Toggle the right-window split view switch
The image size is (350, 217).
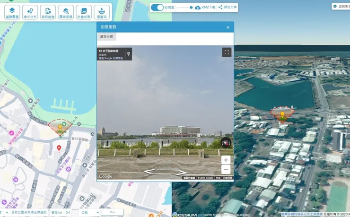[x=157, y=8]
